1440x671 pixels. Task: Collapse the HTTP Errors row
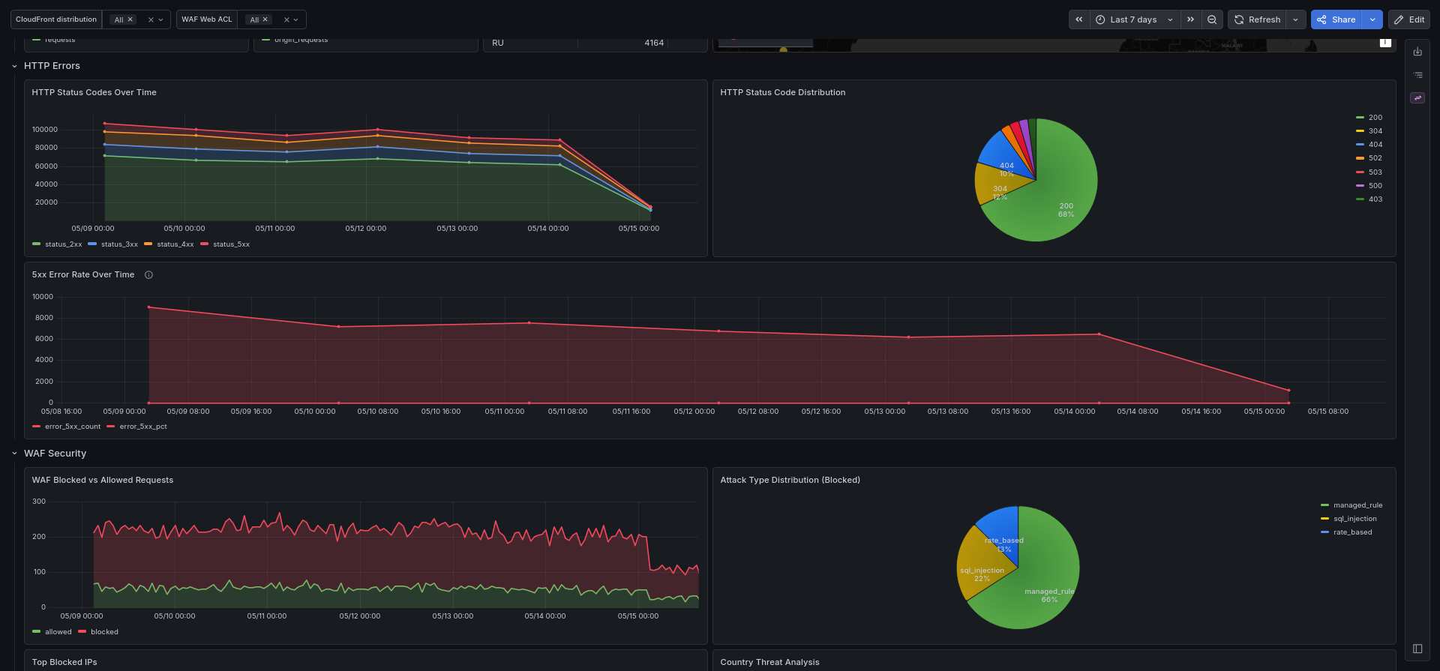coord(14,66)
